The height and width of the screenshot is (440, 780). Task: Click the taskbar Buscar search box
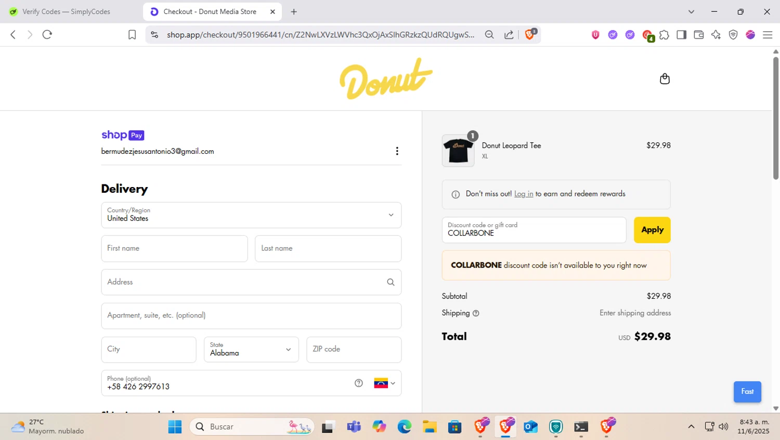252,427
